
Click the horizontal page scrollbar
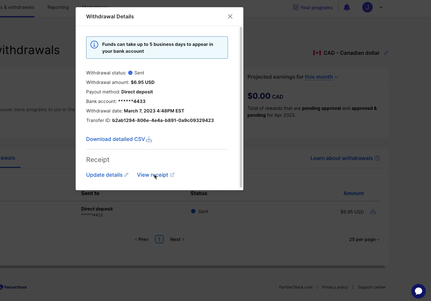point(192,267)
